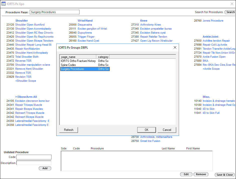Select Excision Bakers cyst procedure
Image resolution: width=236 pixels, height=179 pixels.
pos(153,33)
